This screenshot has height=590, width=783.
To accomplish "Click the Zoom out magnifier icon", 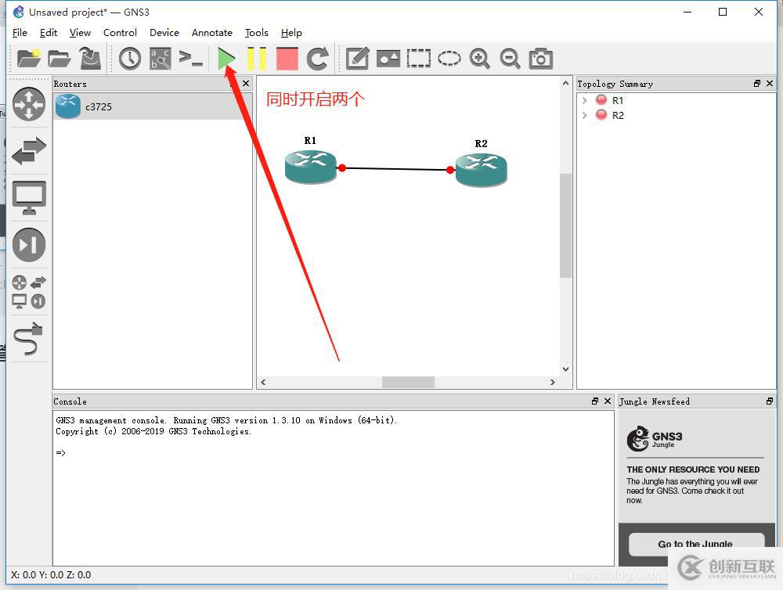I will [x=511, y=59].
